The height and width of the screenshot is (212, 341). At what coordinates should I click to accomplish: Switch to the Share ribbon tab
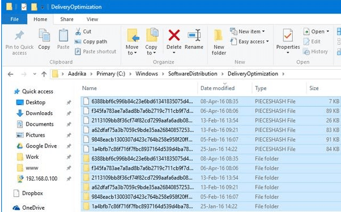click(x=67, y=19)
